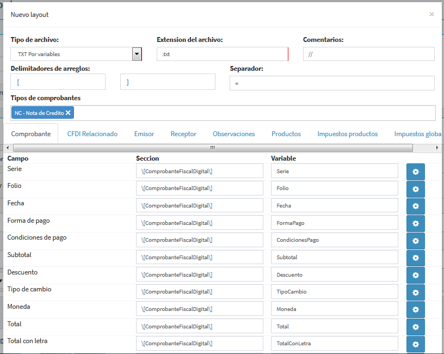Expand the Tipo de archivo dropdown
The width and height of the screenshot is (444, 354).
[x=137, y=54]
